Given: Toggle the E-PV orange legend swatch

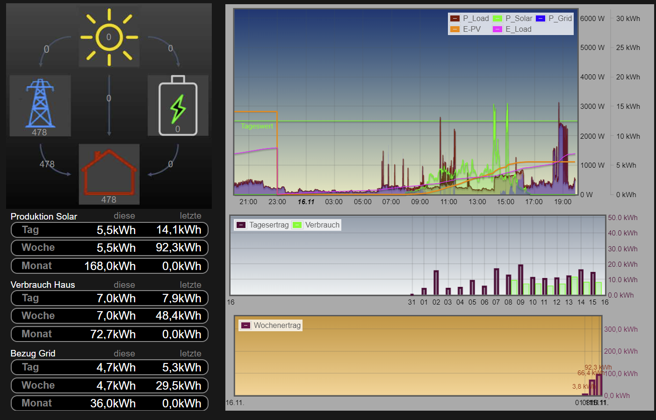Looking at the screenshot, I should point(455,29).
